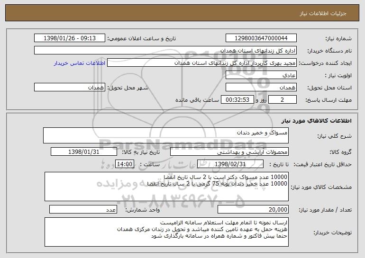Click the note حتما پیش فاکتور و شماره همراه
The height and width of the screenshot is (258, 365).
(219, 236)
